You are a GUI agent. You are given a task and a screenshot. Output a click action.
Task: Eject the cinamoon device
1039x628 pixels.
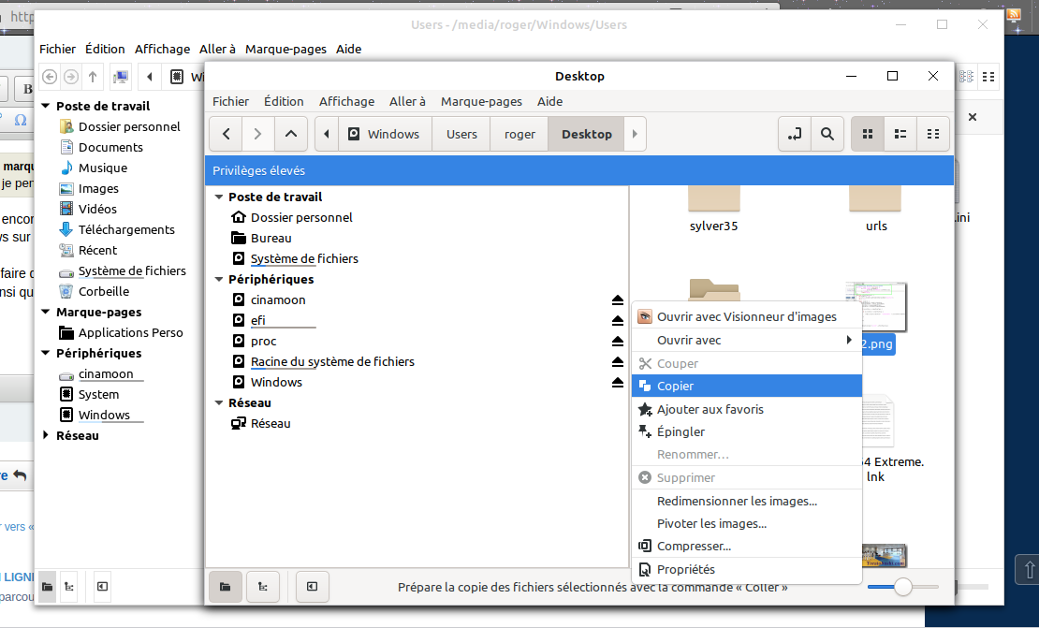click(617, 300)
